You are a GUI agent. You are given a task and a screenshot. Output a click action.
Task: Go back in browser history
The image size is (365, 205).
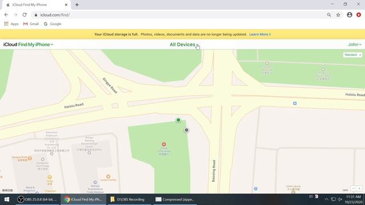6,15
